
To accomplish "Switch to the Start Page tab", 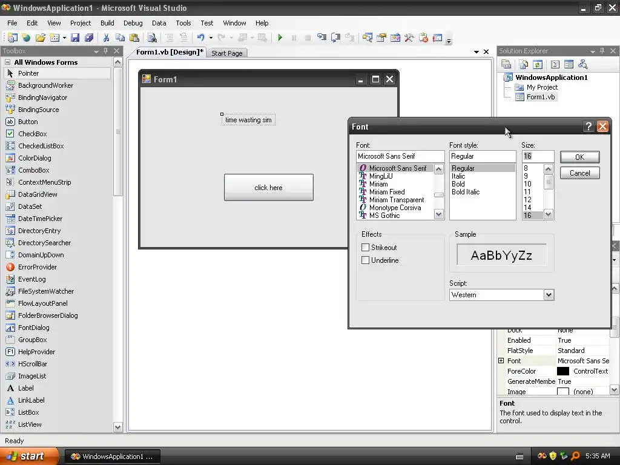I will (x=227, y=53).
